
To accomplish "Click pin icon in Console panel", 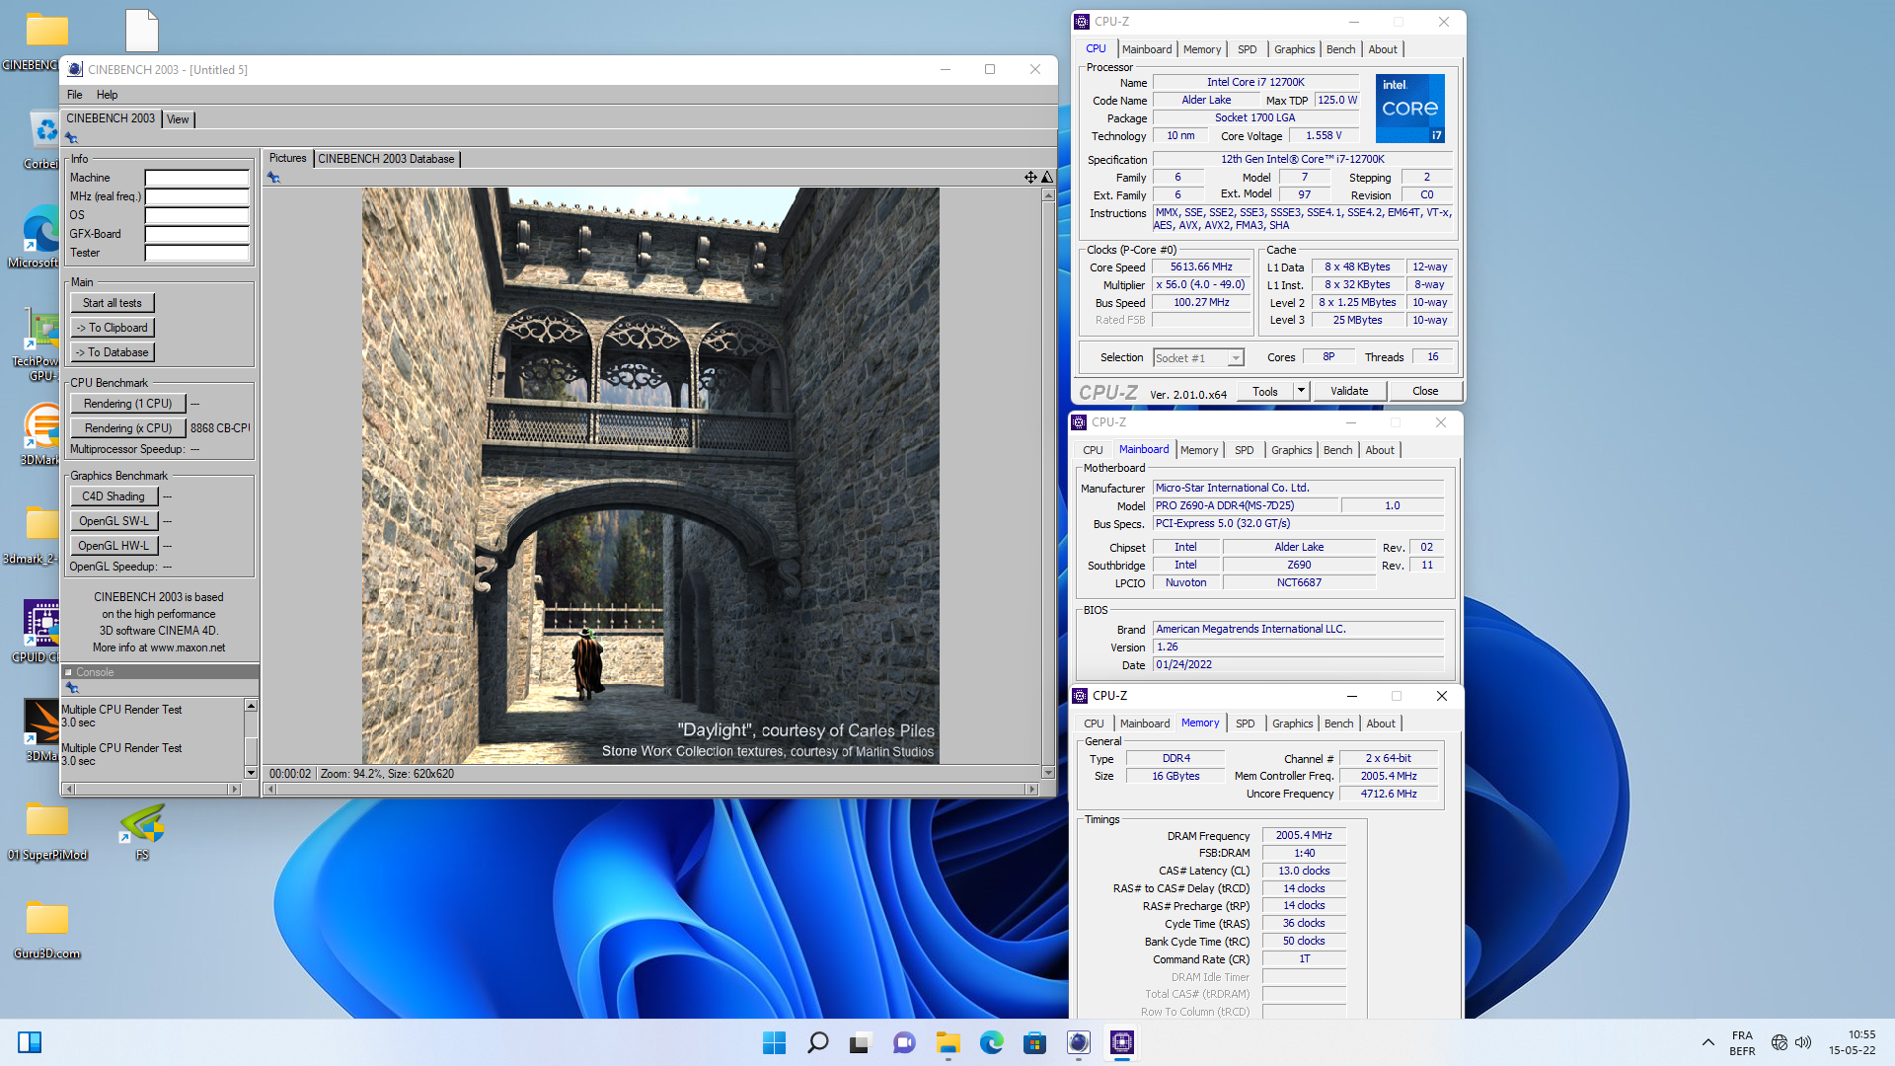I will pyautogui.click(x=71, y=688).
